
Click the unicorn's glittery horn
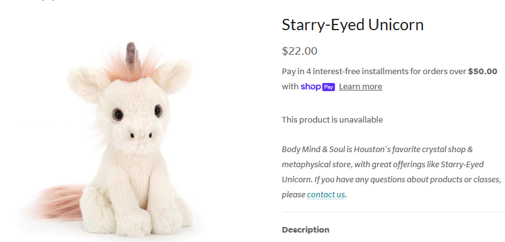[x=131, y=54]
